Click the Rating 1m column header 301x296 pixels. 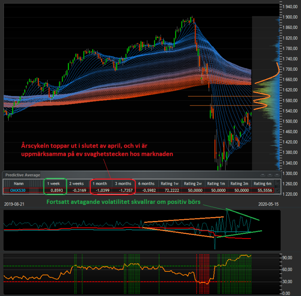tap(216, 184)
